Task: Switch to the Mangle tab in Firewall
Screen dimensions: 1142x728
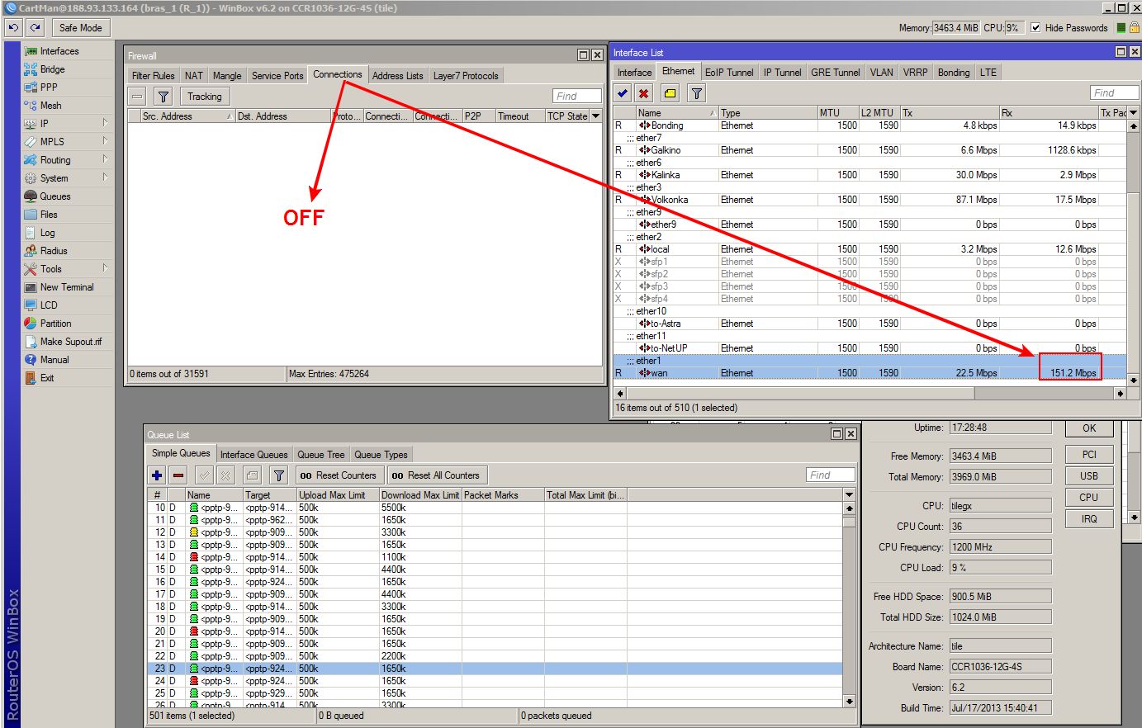Action: 227,75
